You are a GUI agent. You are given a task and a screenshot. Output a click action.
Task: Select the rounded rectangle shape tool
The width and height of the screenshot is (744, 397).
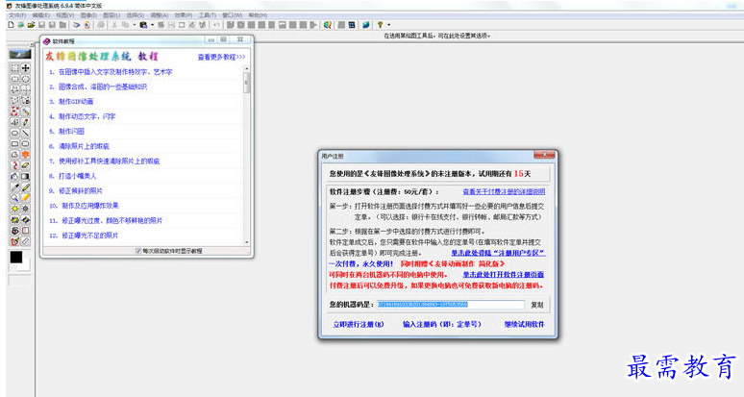click(x=25, y=144)
